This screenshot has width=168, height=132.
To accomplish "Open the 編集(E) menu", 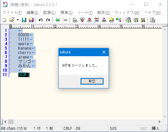I will (32, 13).
